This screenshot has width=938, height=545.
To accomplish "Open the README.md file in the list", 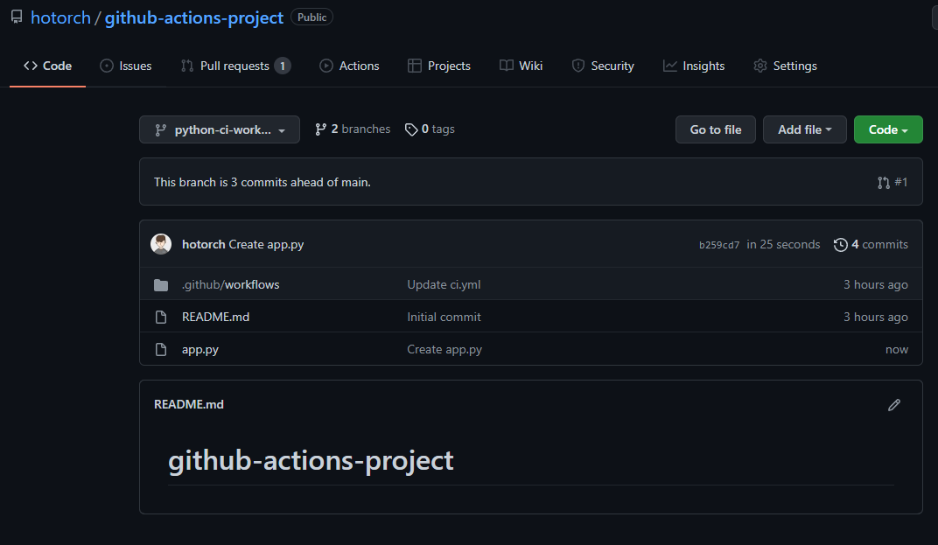I will click(x=215, y=317).
